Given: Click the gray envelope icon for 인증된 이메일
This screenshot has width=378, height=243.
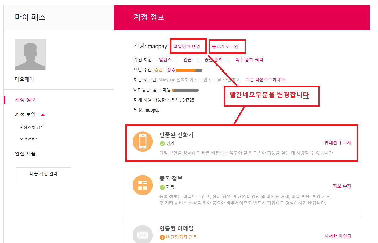Looking at the screenshot, I should (143, 235).
